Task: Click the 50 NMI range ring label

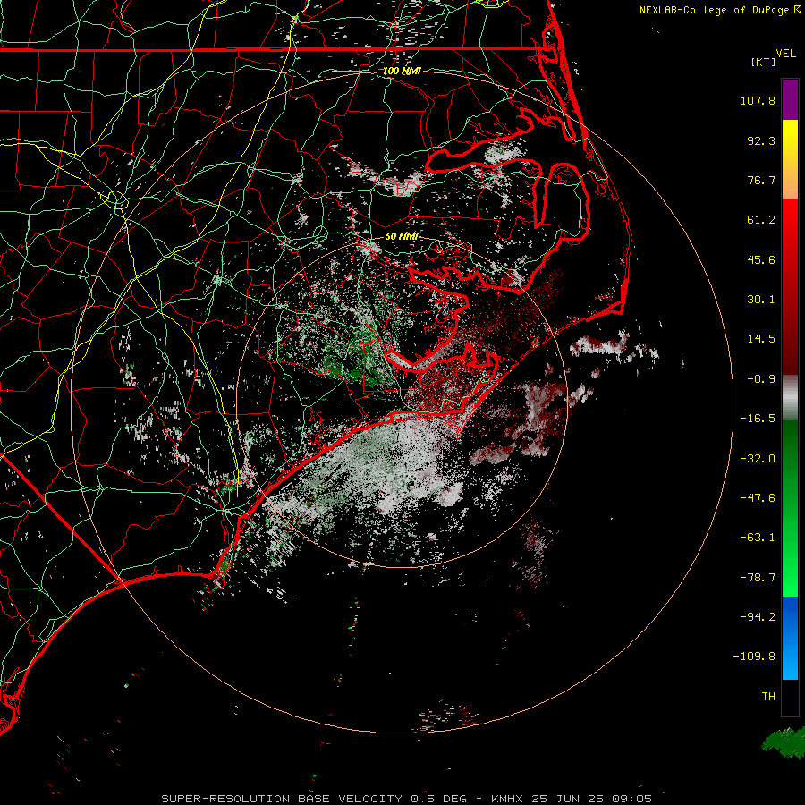Action: pyautogui.click(x=402, y=236)
